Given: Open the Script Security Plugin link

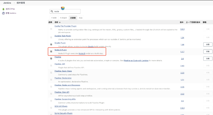Looking at the screenshot, I should tap(64, 113).
